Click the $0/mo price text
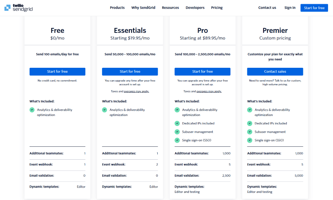The width and height of the screenshot is (333, 200). (x=57, y=38)
